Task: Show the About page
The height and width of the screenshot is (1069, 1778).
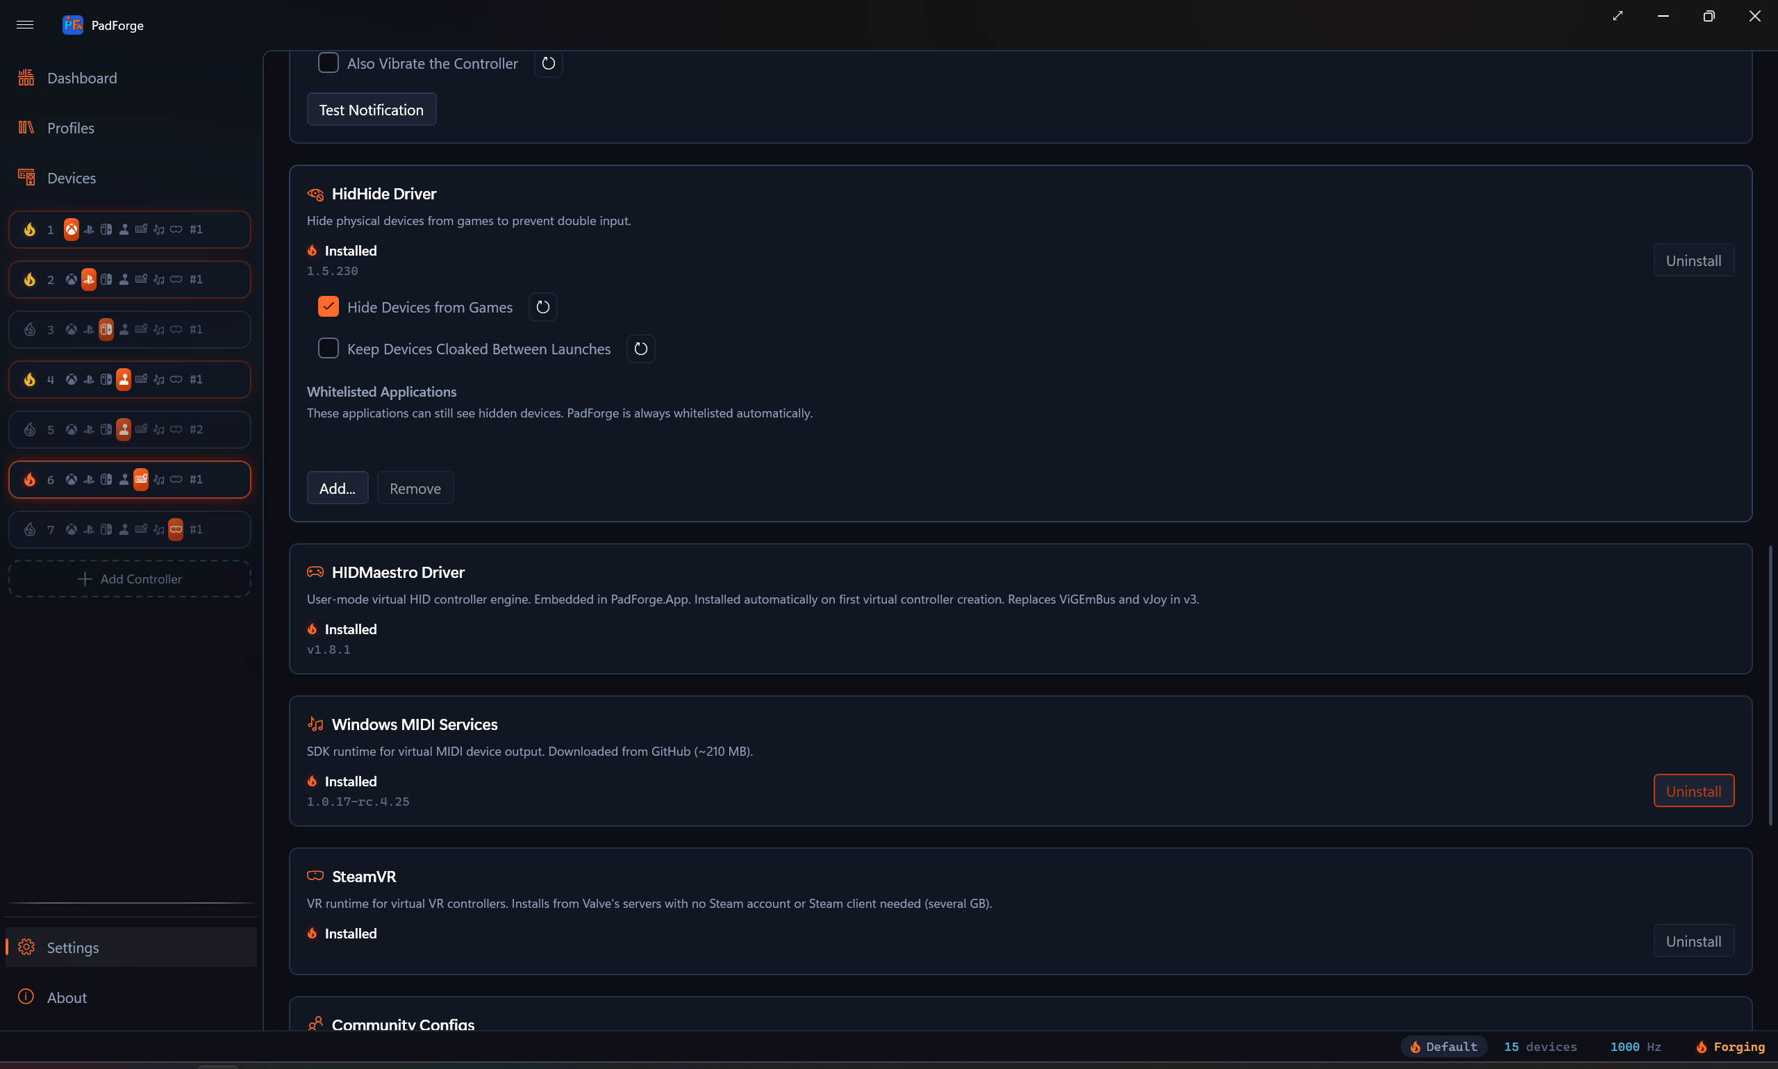Action: (131, 997)
